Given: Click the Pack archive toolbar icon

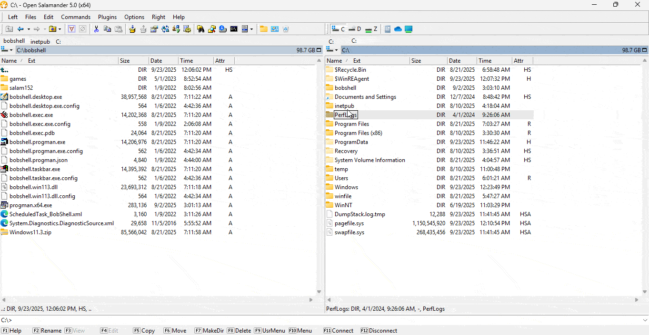Looking at the screenshot, I should click(132, 29).
